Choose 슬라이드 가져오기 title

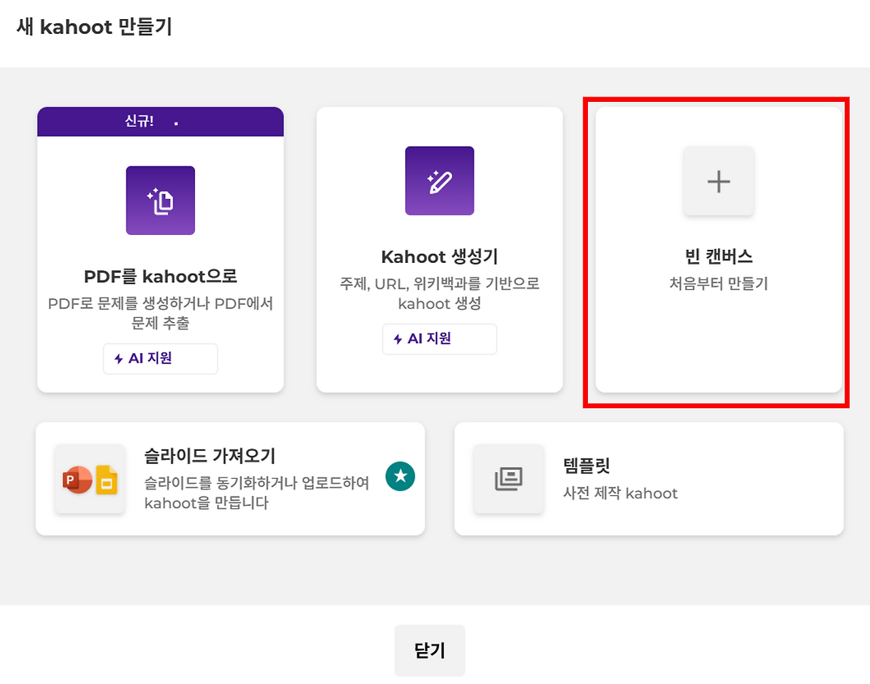click(x=210, y=456)
